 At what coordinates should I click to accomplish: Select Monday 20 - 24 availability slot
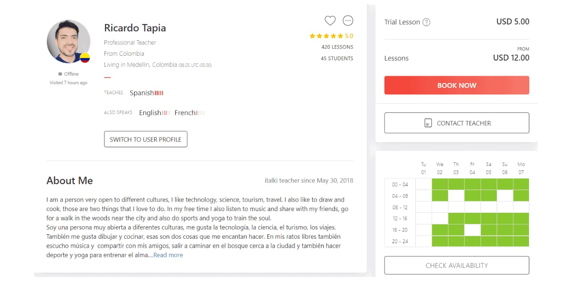point(521,241)
